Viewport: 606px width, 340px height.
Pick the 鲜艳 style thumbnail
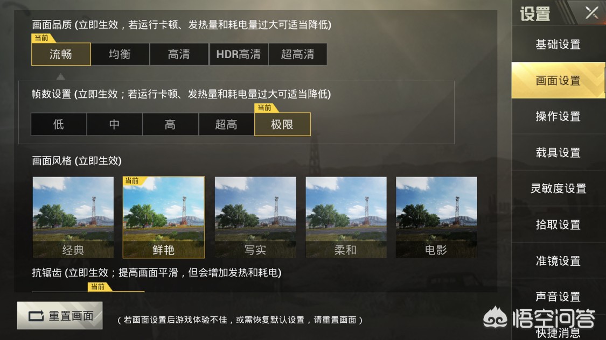(x=163, y=217)
